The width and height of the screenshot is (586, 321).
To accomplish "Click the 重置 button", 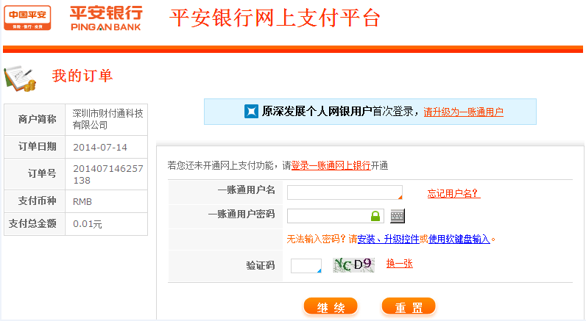I will click(409, 307).
